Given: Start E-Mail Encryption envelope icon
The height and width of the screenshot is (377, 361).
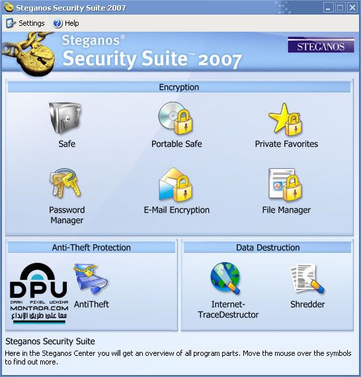Looking at the screenshot, I should (176, 184).
